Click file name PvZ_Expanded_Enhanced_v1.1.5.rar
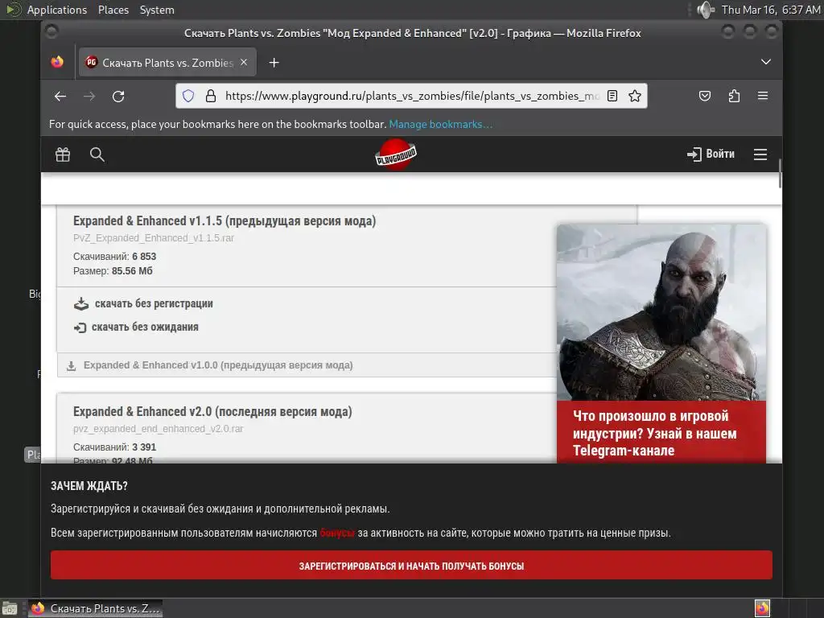Viewport: 824px width, 618px height. click(x=154, y=238)
